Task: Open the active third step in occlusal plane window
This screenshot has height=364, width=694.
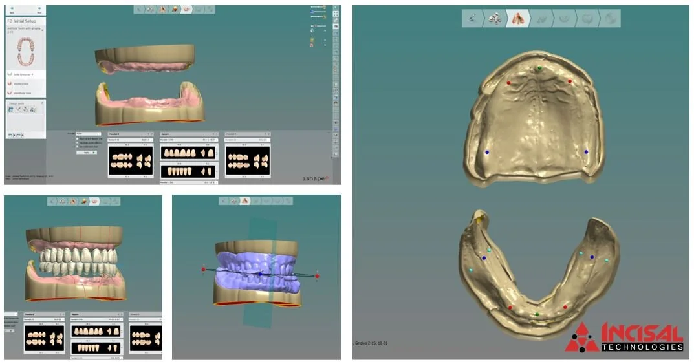Action: coord(244,201)
